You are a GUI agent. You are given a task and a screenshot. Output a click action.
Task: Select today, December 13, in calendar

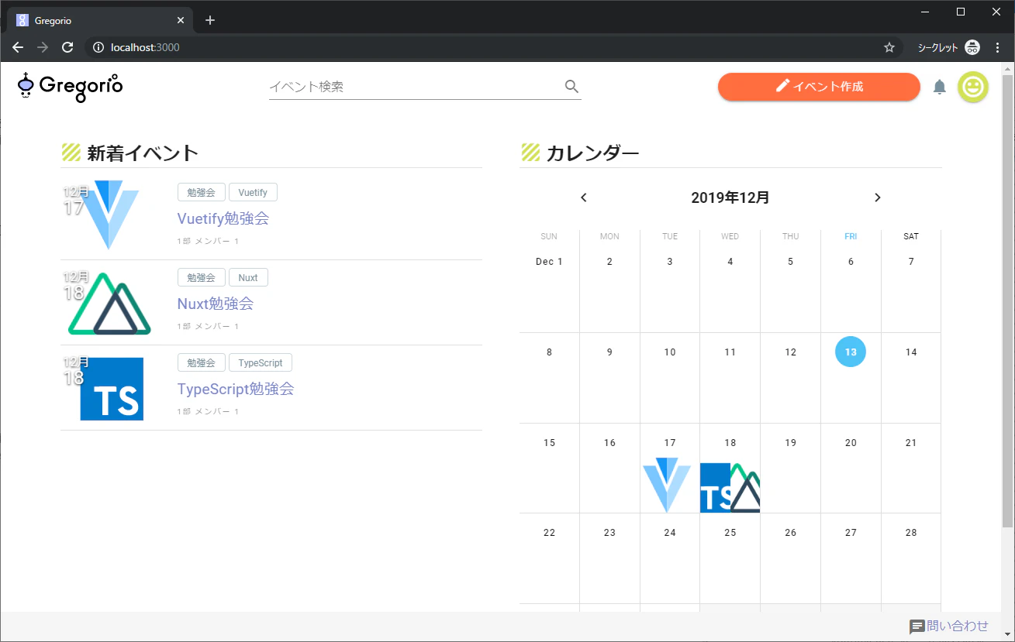pyautogui.click(x=851, y=352)
